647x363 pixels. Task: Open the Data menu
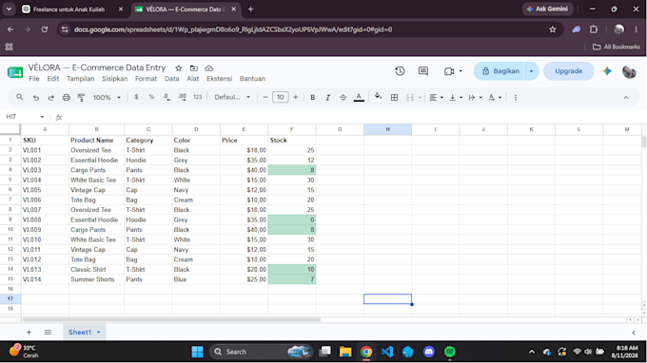coord(171,79)
